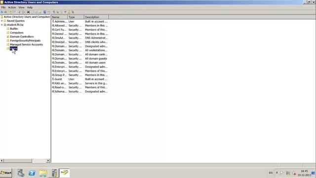Create a new user via toolbar icon
316x178 pixels.
click(x=54, y=12)
